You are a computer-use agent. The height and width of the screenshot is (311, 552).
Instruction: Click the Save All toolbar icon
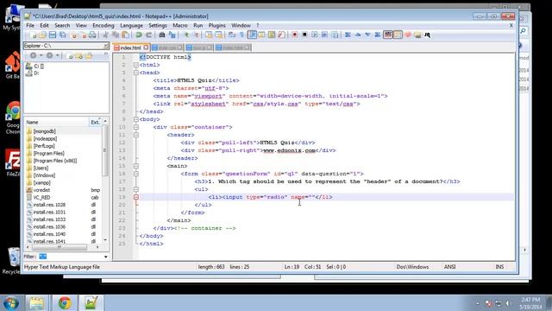pyautogui.click(x=63, y=35)
